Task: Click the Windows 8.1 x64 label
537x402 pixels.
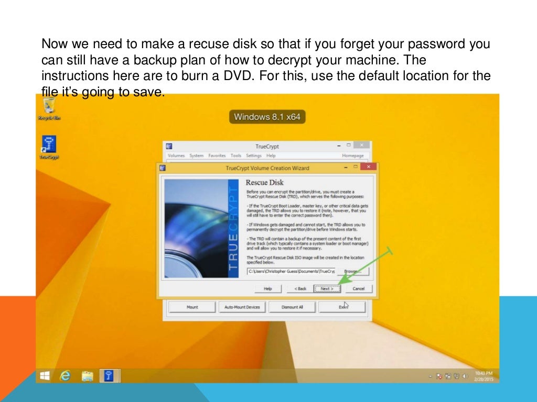Action: [x=267, y=117]
